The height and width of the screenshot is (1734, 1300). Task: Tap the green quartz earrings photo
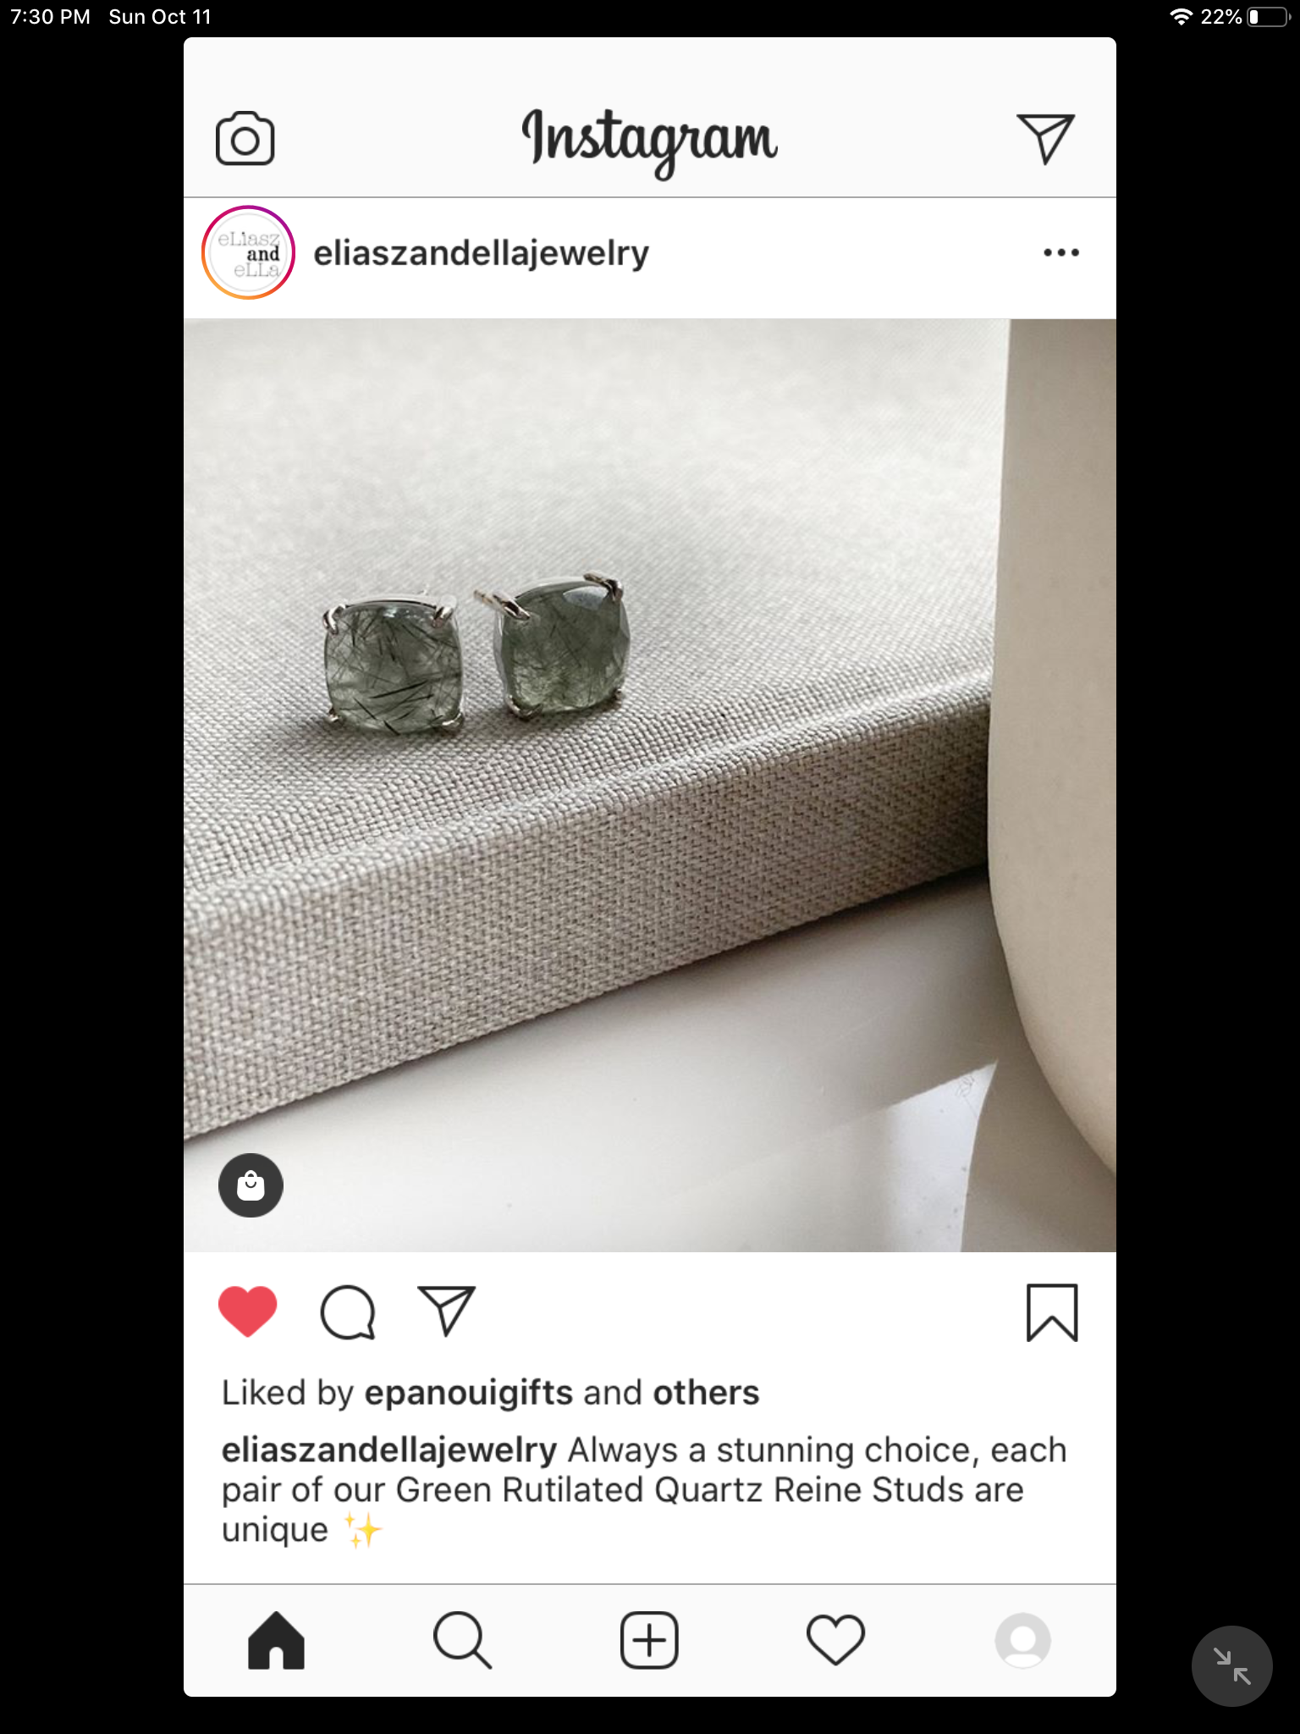coord(650,785)
